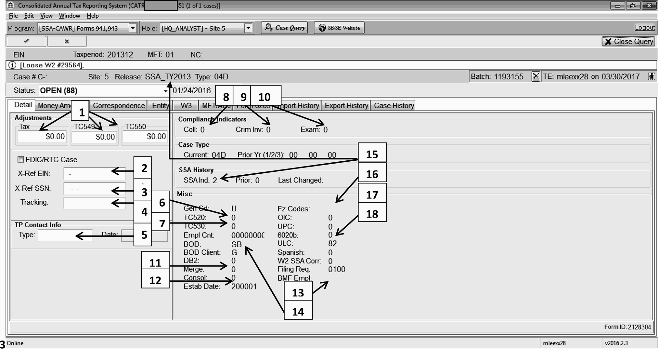
Task: Open the SB/SE Website globe button
Action: pyautogui.click(x=339, y=28)
